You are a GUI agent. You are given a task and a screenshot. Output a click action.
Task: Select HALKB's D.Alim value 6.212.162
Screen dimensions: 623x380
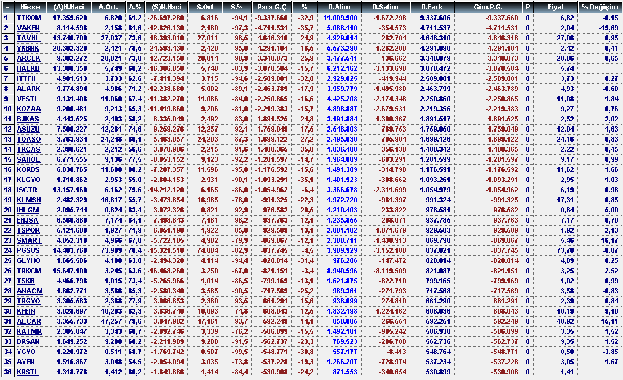point(342,69)
